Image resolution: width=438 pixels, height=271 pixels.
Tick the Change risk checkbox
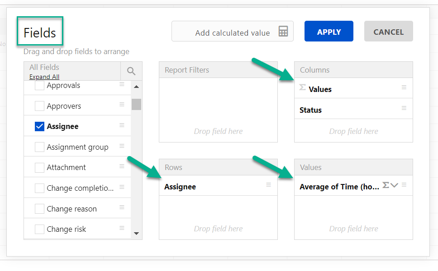point(39,229)
